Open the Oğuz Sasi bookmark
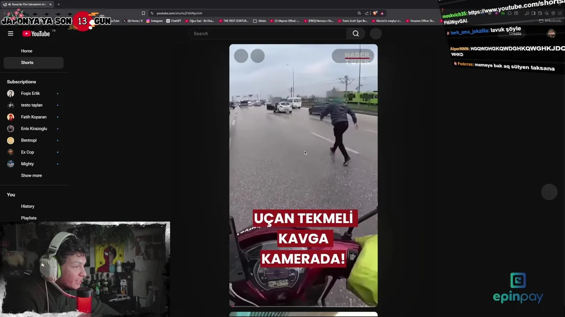This screenshot has width=565, height=317. click(200, 21)
